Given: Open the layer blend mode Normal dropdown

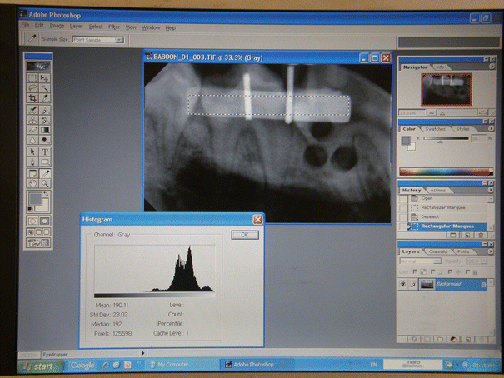Looking at the screenshot, I should [x=421, y=261].
